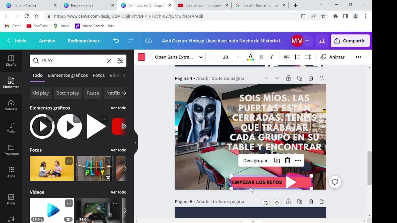
Task: Lock Página 4 with padlock icon
Action: (x=288, y=78)
